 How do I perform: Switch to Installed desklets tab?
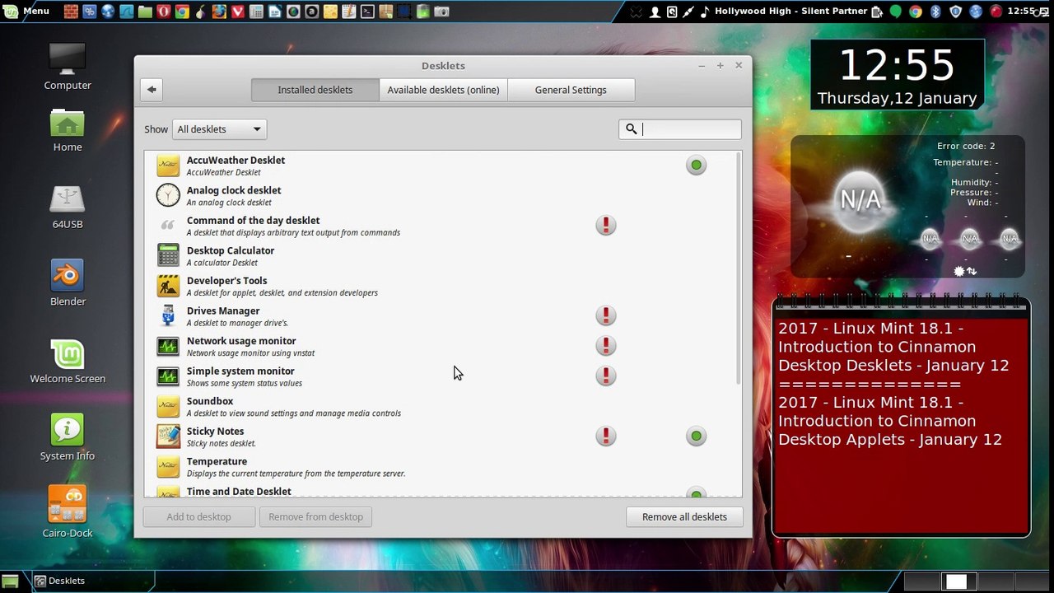[x=315, y=90]
